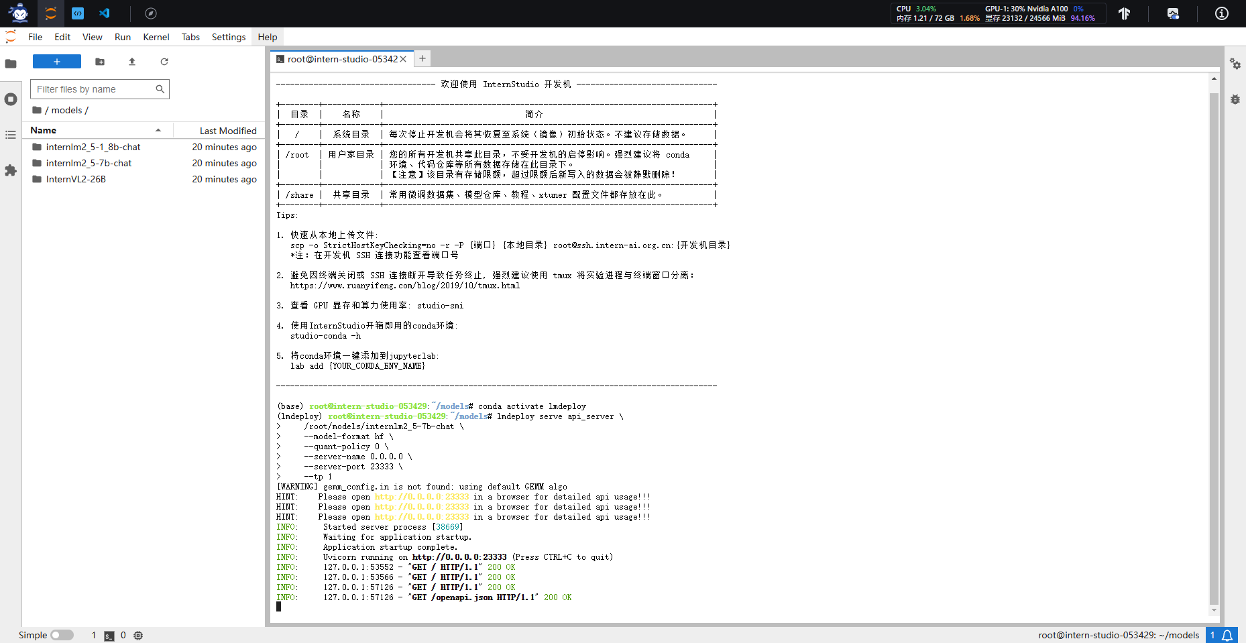The image size is (1246, 643).
Task: Add a new tab with plus button
Action: [x=422, y=59]
